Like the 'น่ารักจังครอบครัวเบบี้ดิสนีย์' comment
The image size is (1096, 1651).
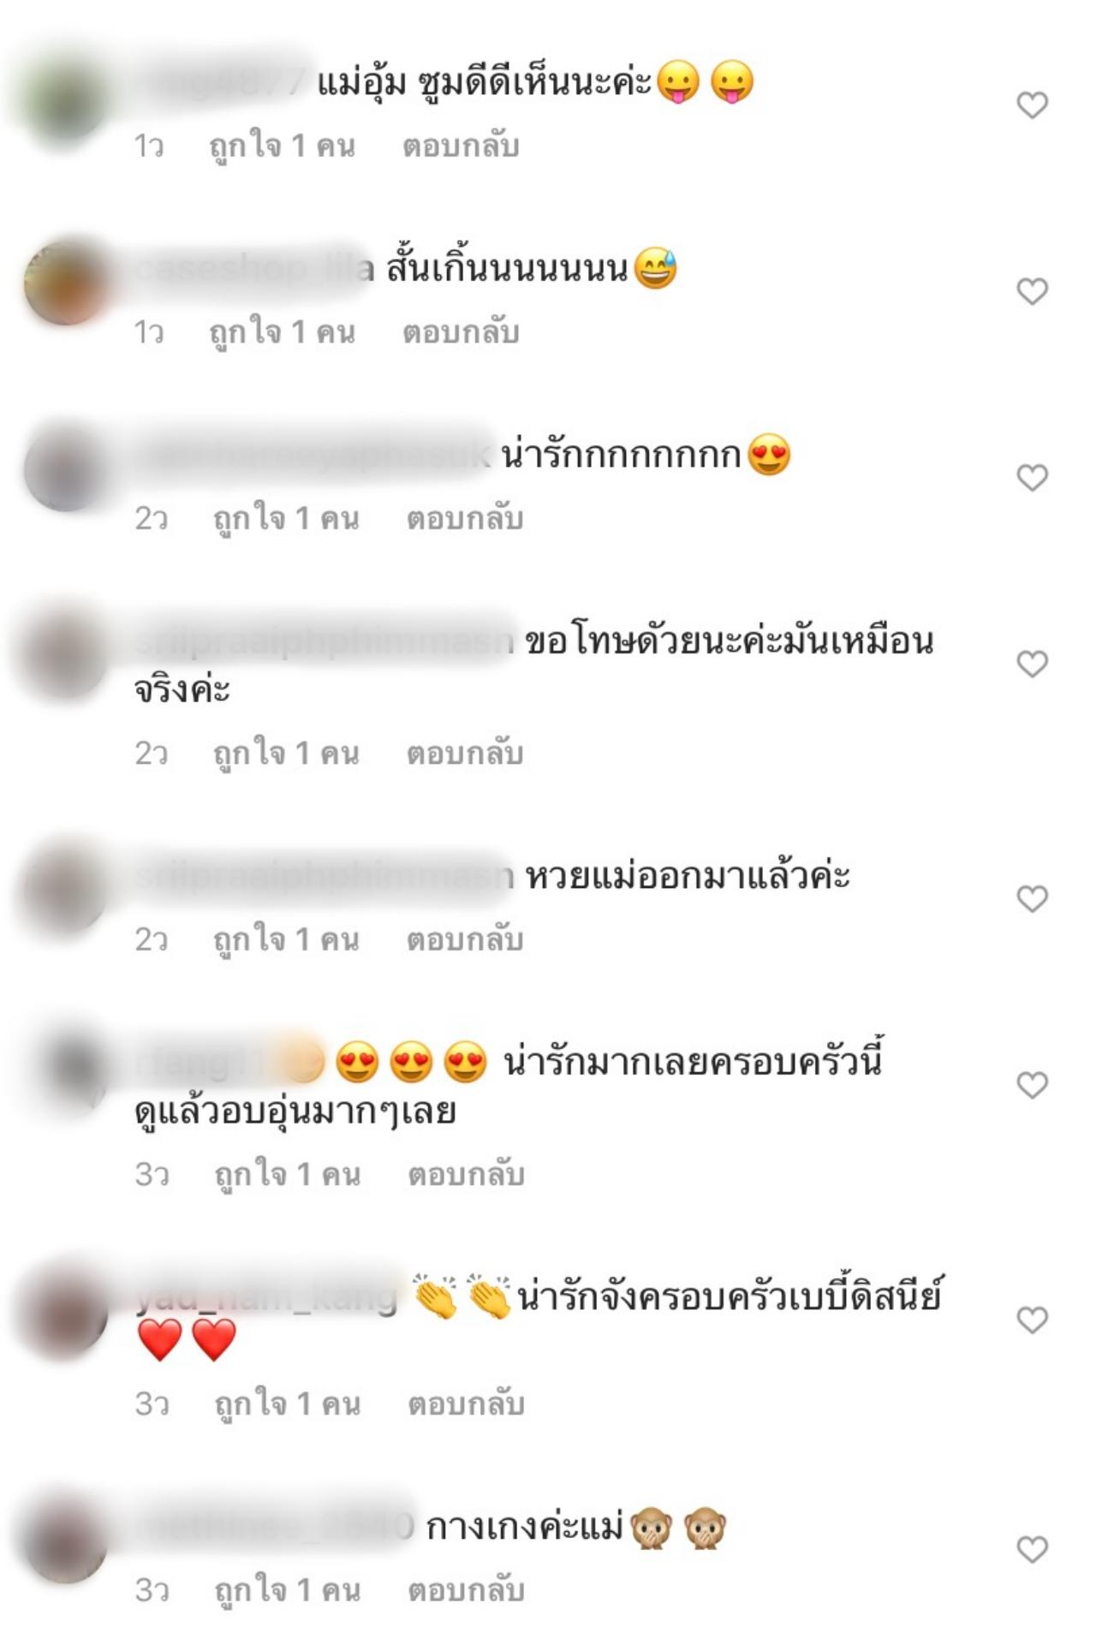point(1032,1320)
